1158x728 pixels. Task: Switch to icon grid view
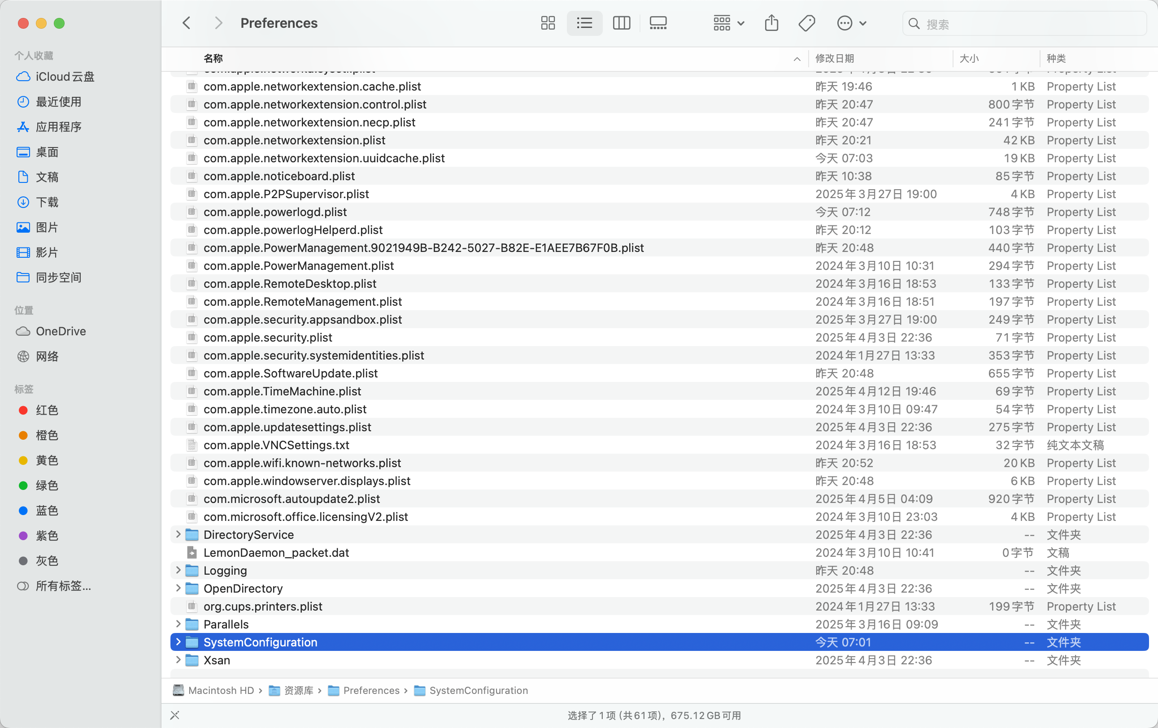pyautogui.click(x=548, y=23)
